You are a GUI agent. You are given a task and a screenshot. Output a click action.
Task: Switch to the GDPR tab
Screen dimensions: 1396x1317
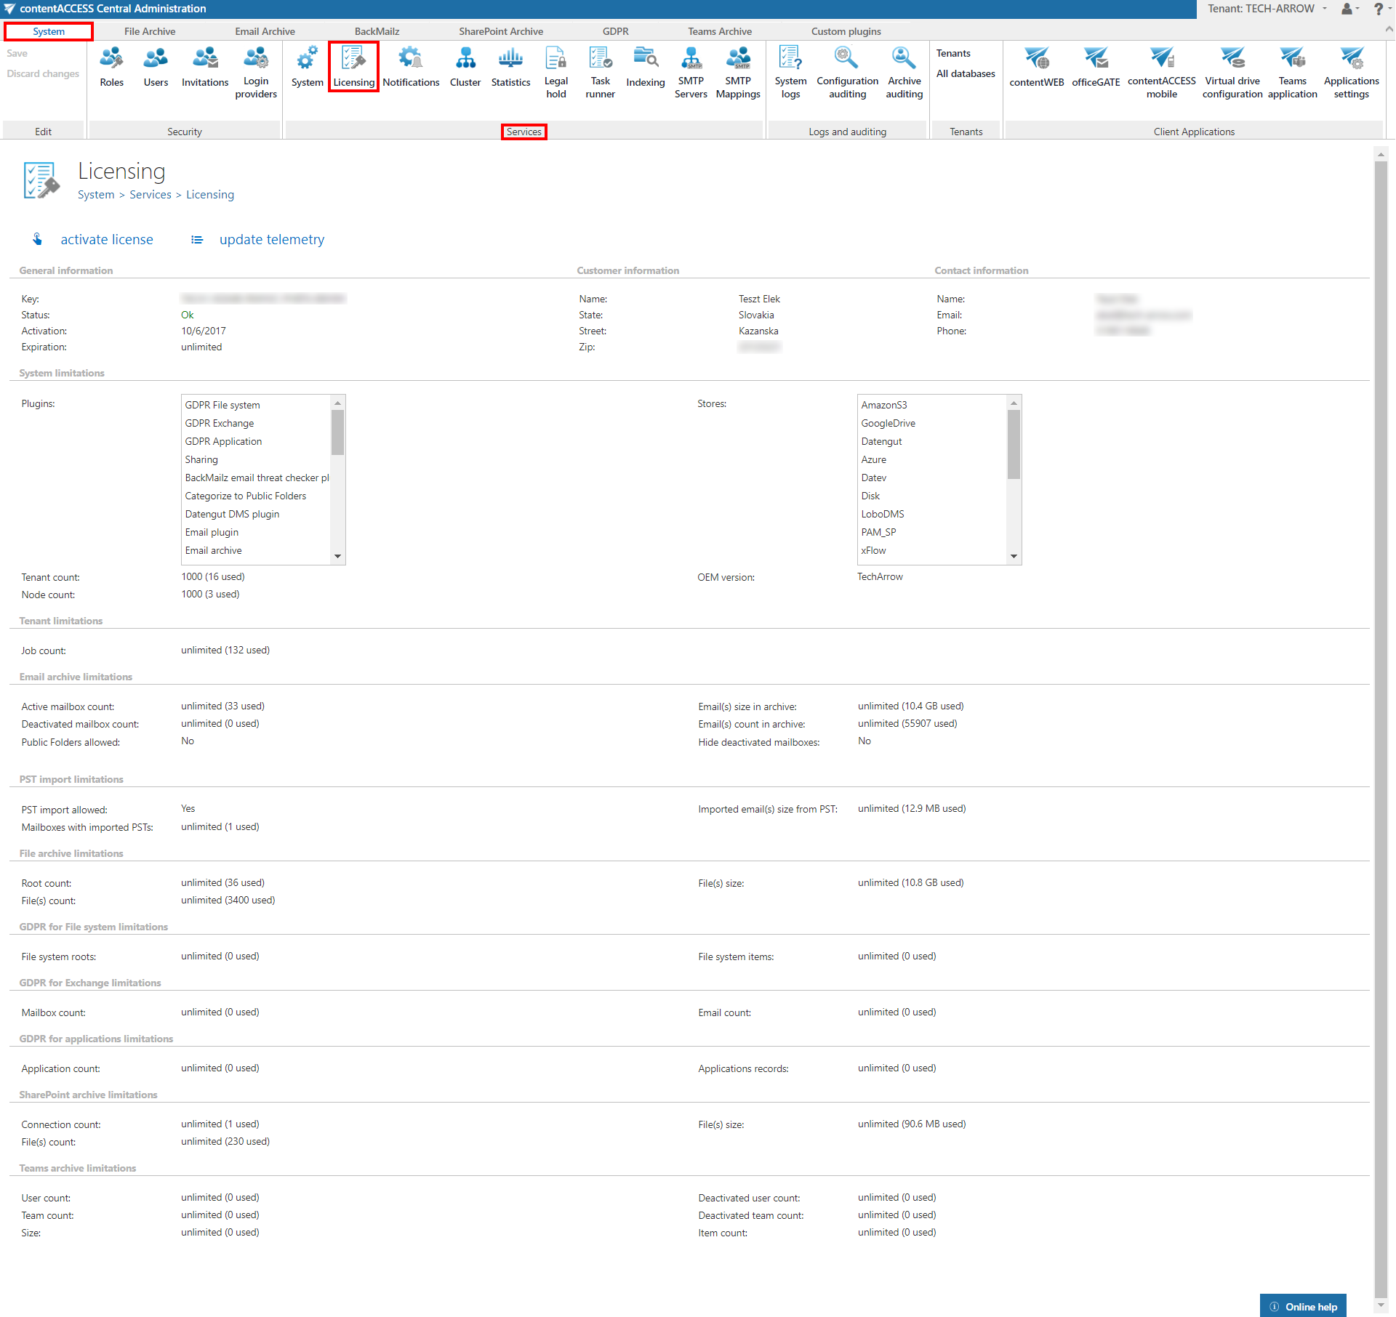click(615, 31)
